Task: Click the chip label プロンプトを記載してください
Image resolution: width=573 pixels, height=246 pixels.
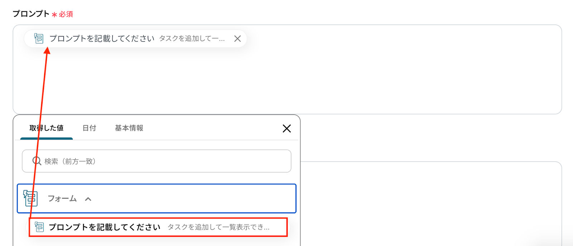Action: click(102, 39)
